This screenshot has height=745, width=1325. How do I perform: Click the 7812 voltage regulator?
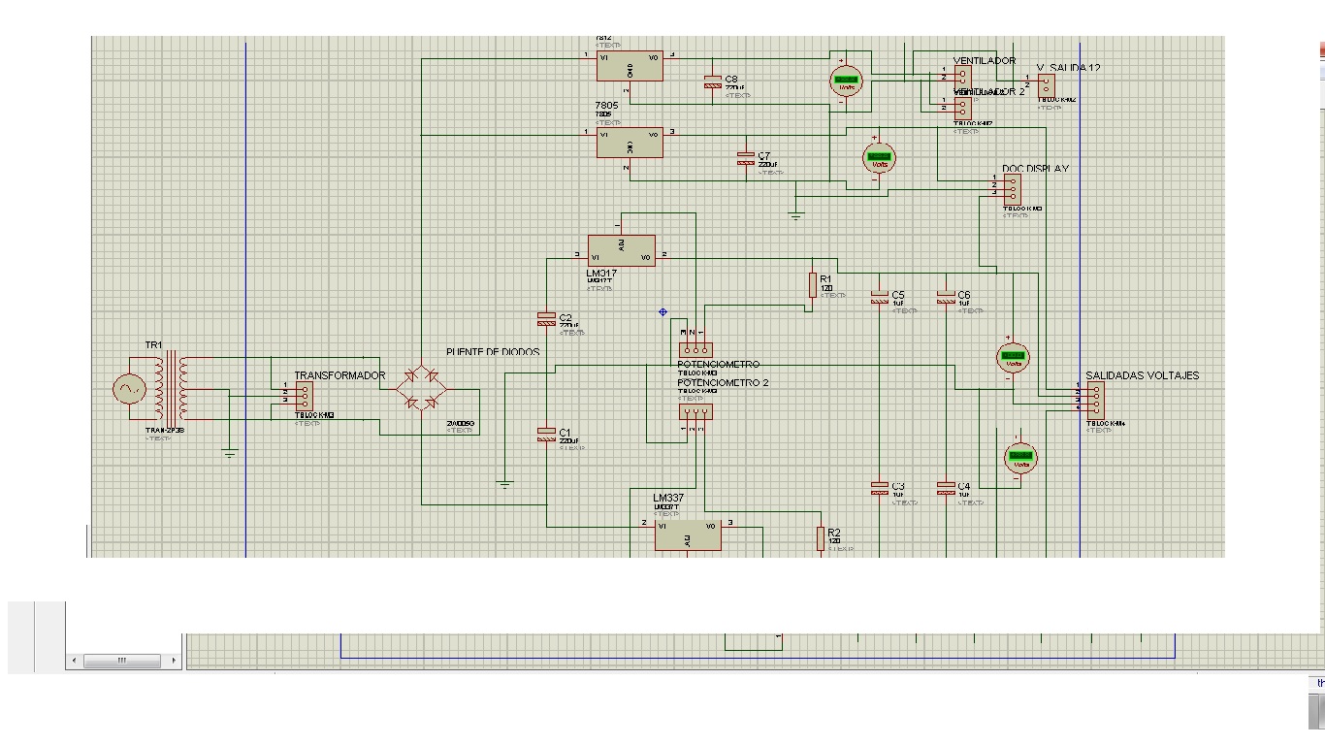pos(629,65)
